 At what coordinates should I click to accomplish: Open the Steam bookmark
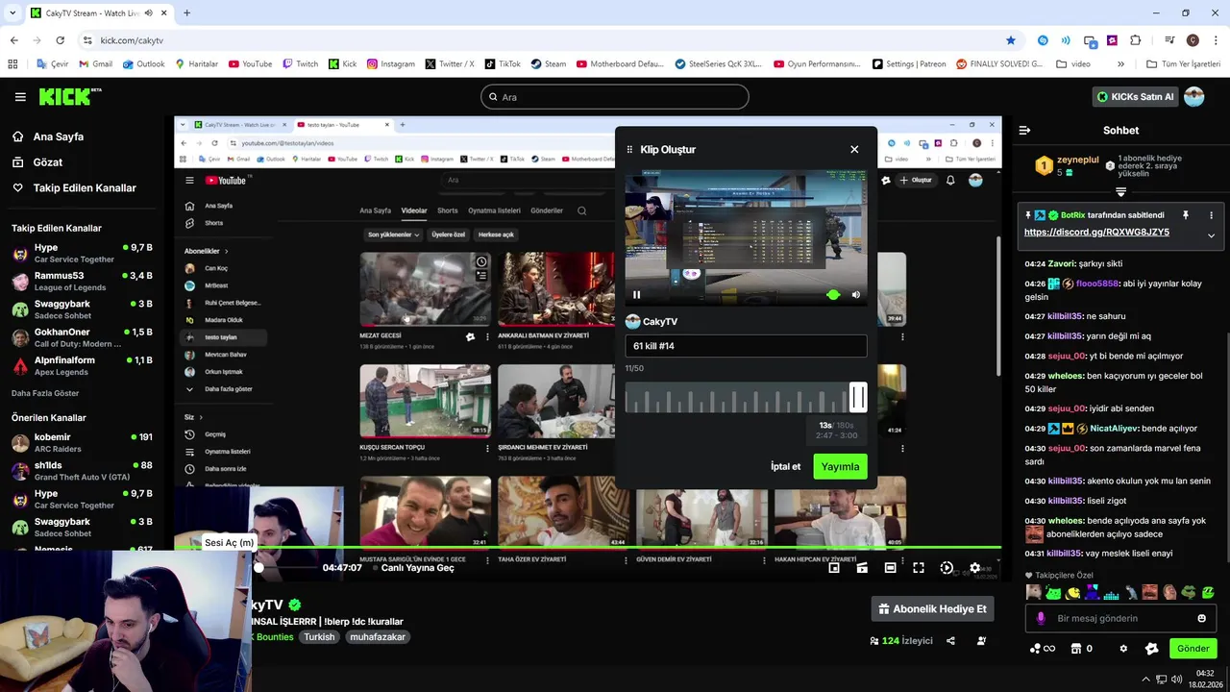548,64
